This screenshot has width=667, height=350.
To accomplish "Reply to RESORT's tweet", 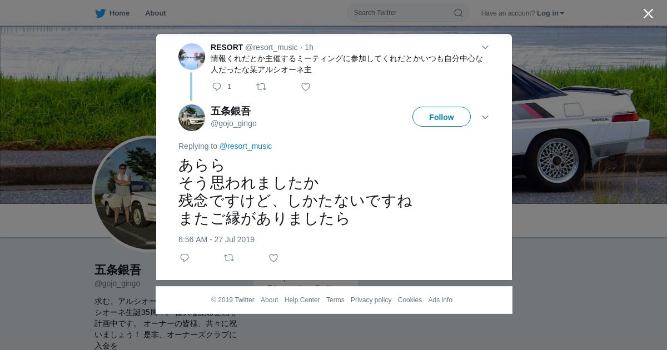I will tap(217, 87).
